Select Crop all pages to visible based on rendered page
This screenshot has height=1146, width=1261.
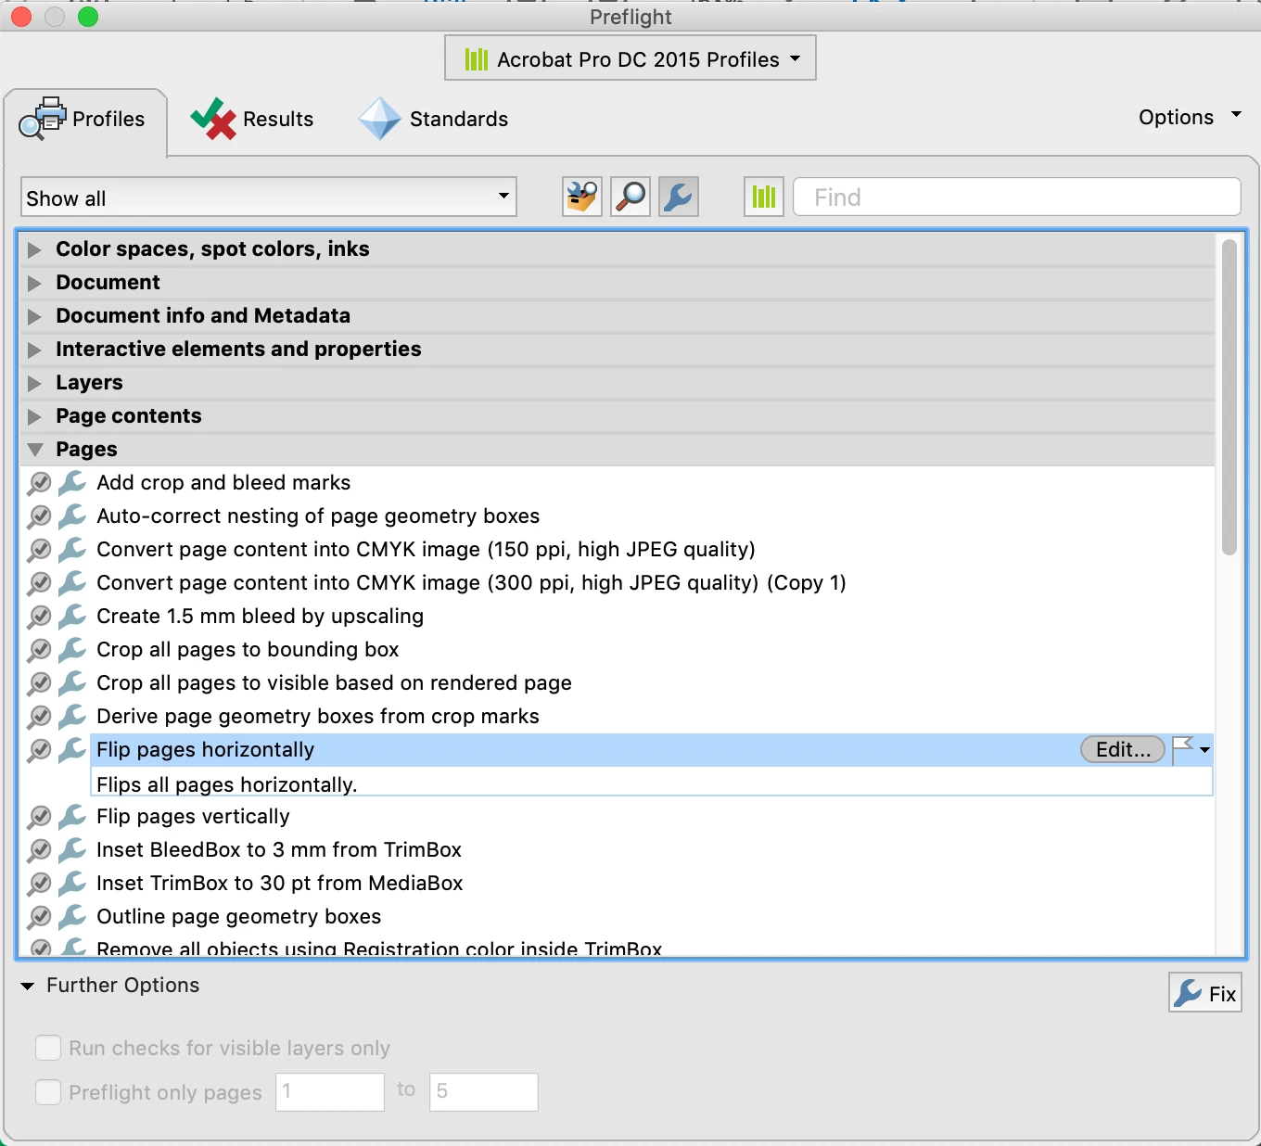click(x=334, y=682)
